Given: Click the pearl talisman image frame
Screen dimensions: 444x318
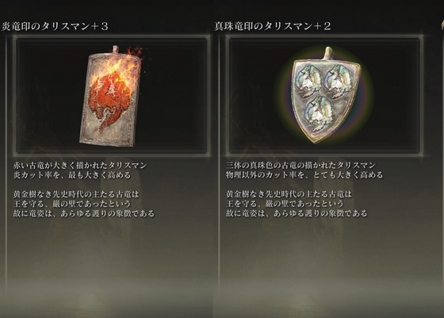Looking at the screenshot, I should [x=324, y=96].
